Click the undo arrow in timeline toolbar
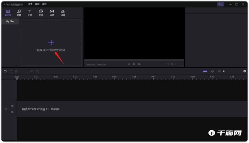 [x=5, y=71]
